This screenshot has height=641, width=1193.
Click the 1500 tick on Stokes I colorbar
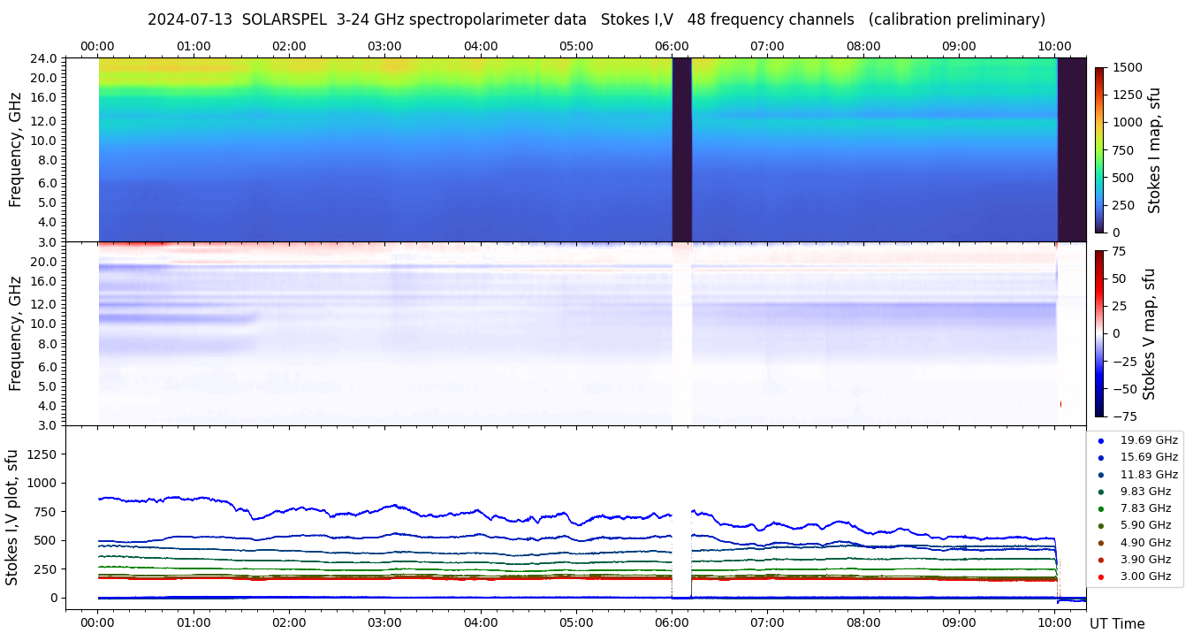coord(1127,67)
